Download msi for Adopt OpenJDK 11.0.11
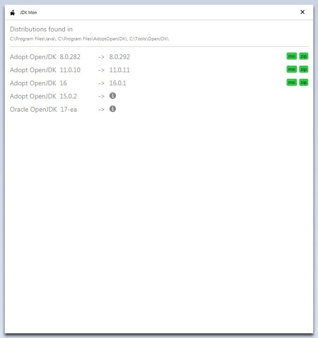The height and width of the screenshot is (338, 318). point(291,69)
